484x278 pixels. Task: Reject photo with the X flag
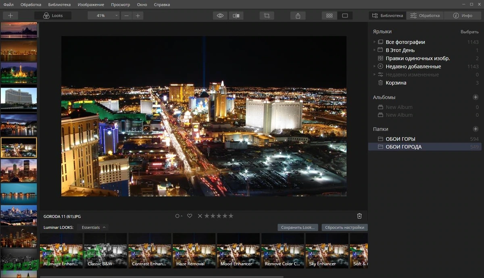[x=200, y=216]
